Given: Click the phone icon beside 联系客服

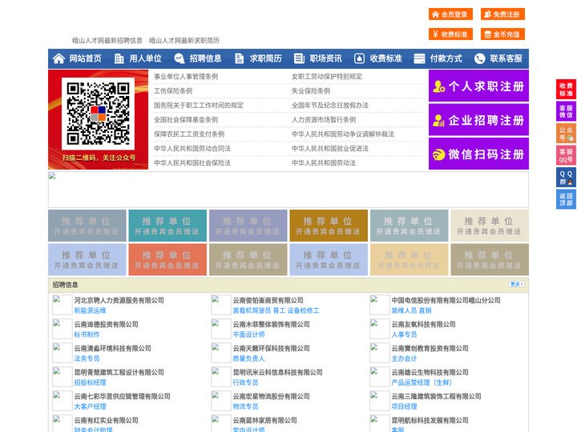Looking at the screenshot, I should [x=479, y=58].
